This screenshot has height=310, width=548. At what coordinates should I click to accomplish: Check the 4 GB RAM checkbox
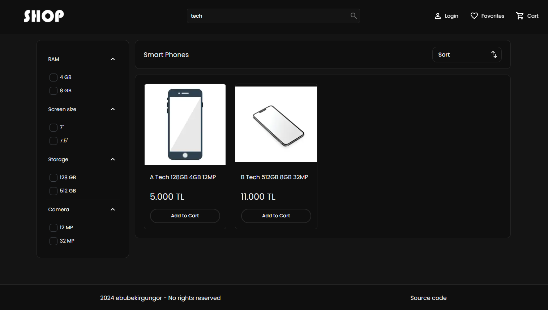pos(53,77)
